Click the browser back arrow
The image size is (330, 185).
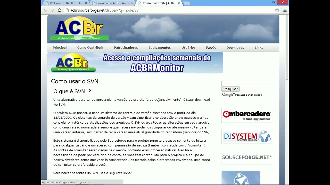pyautogui.click(x=45, y=10)
